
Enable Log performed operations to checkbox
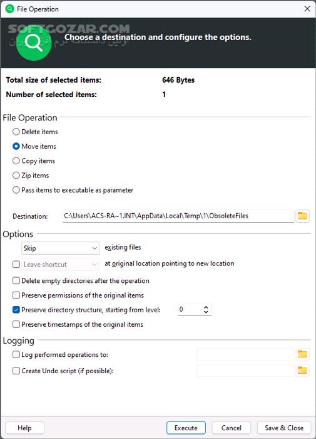pos(16,354)
